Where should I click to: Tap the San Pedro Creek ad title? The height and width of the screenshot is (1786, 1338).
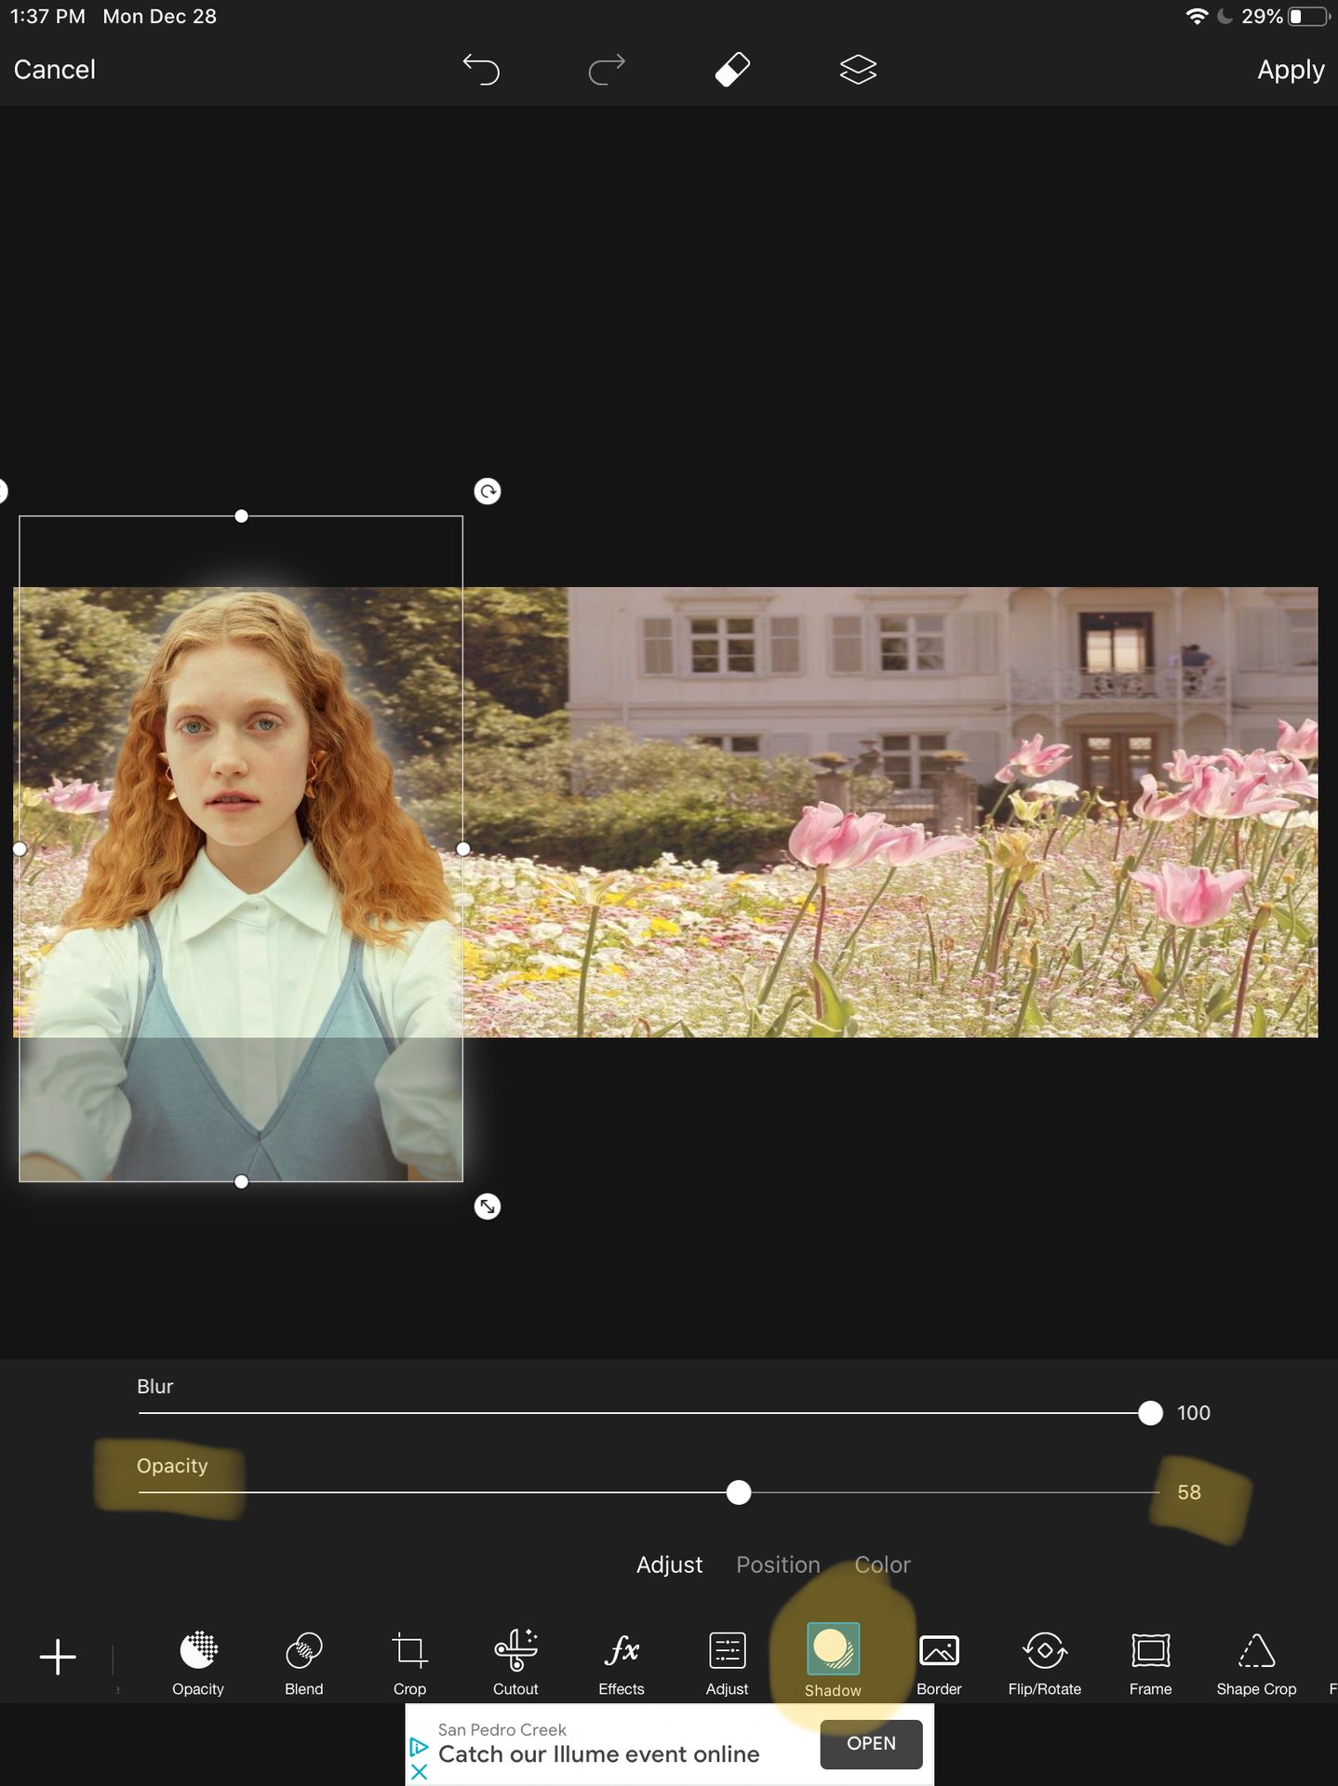point(502,1730)
